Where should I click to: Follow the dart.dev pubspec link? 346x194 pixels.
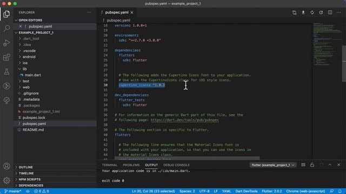click(x=185, y=120)
